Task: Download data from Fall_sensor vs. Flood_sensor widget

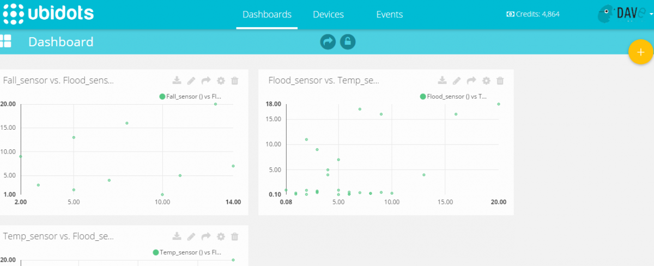Action: tap(177, 81)
